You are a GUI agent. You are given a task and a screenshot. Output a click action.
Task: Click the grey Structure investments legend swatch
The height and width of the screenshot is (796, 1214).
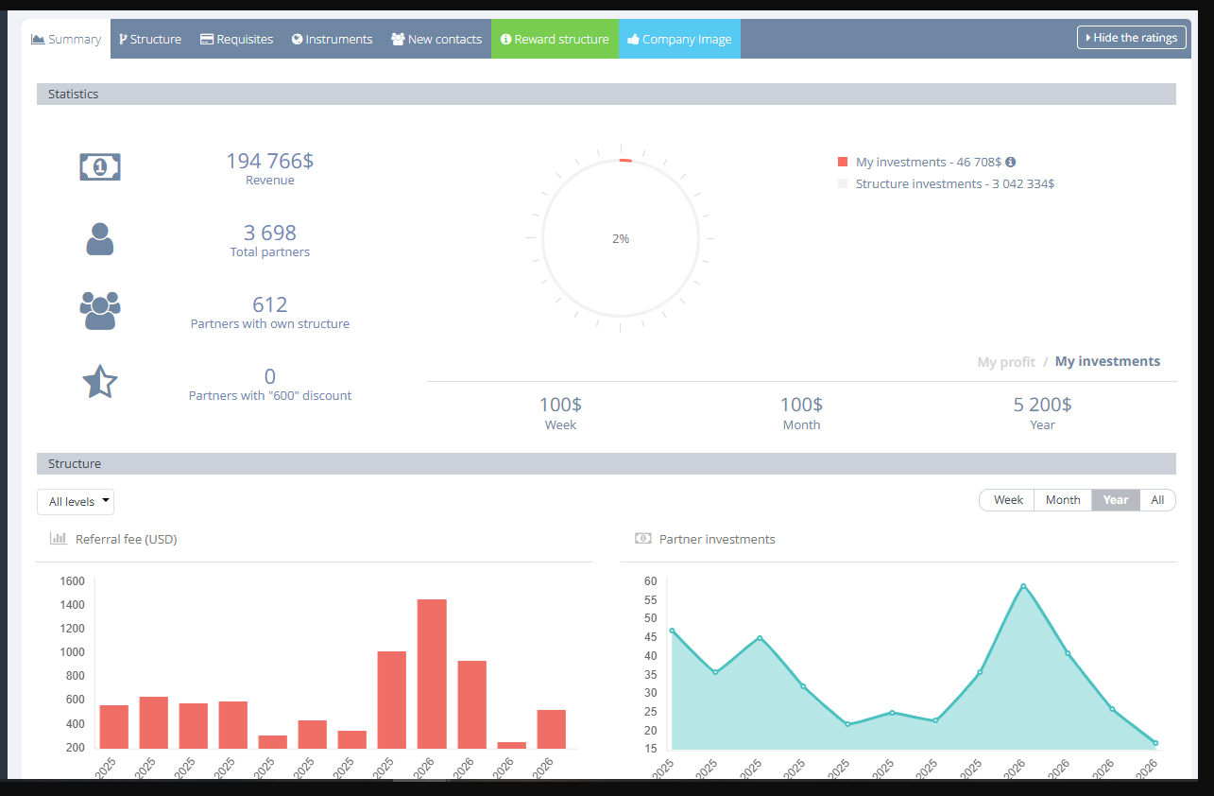[843, 183]
